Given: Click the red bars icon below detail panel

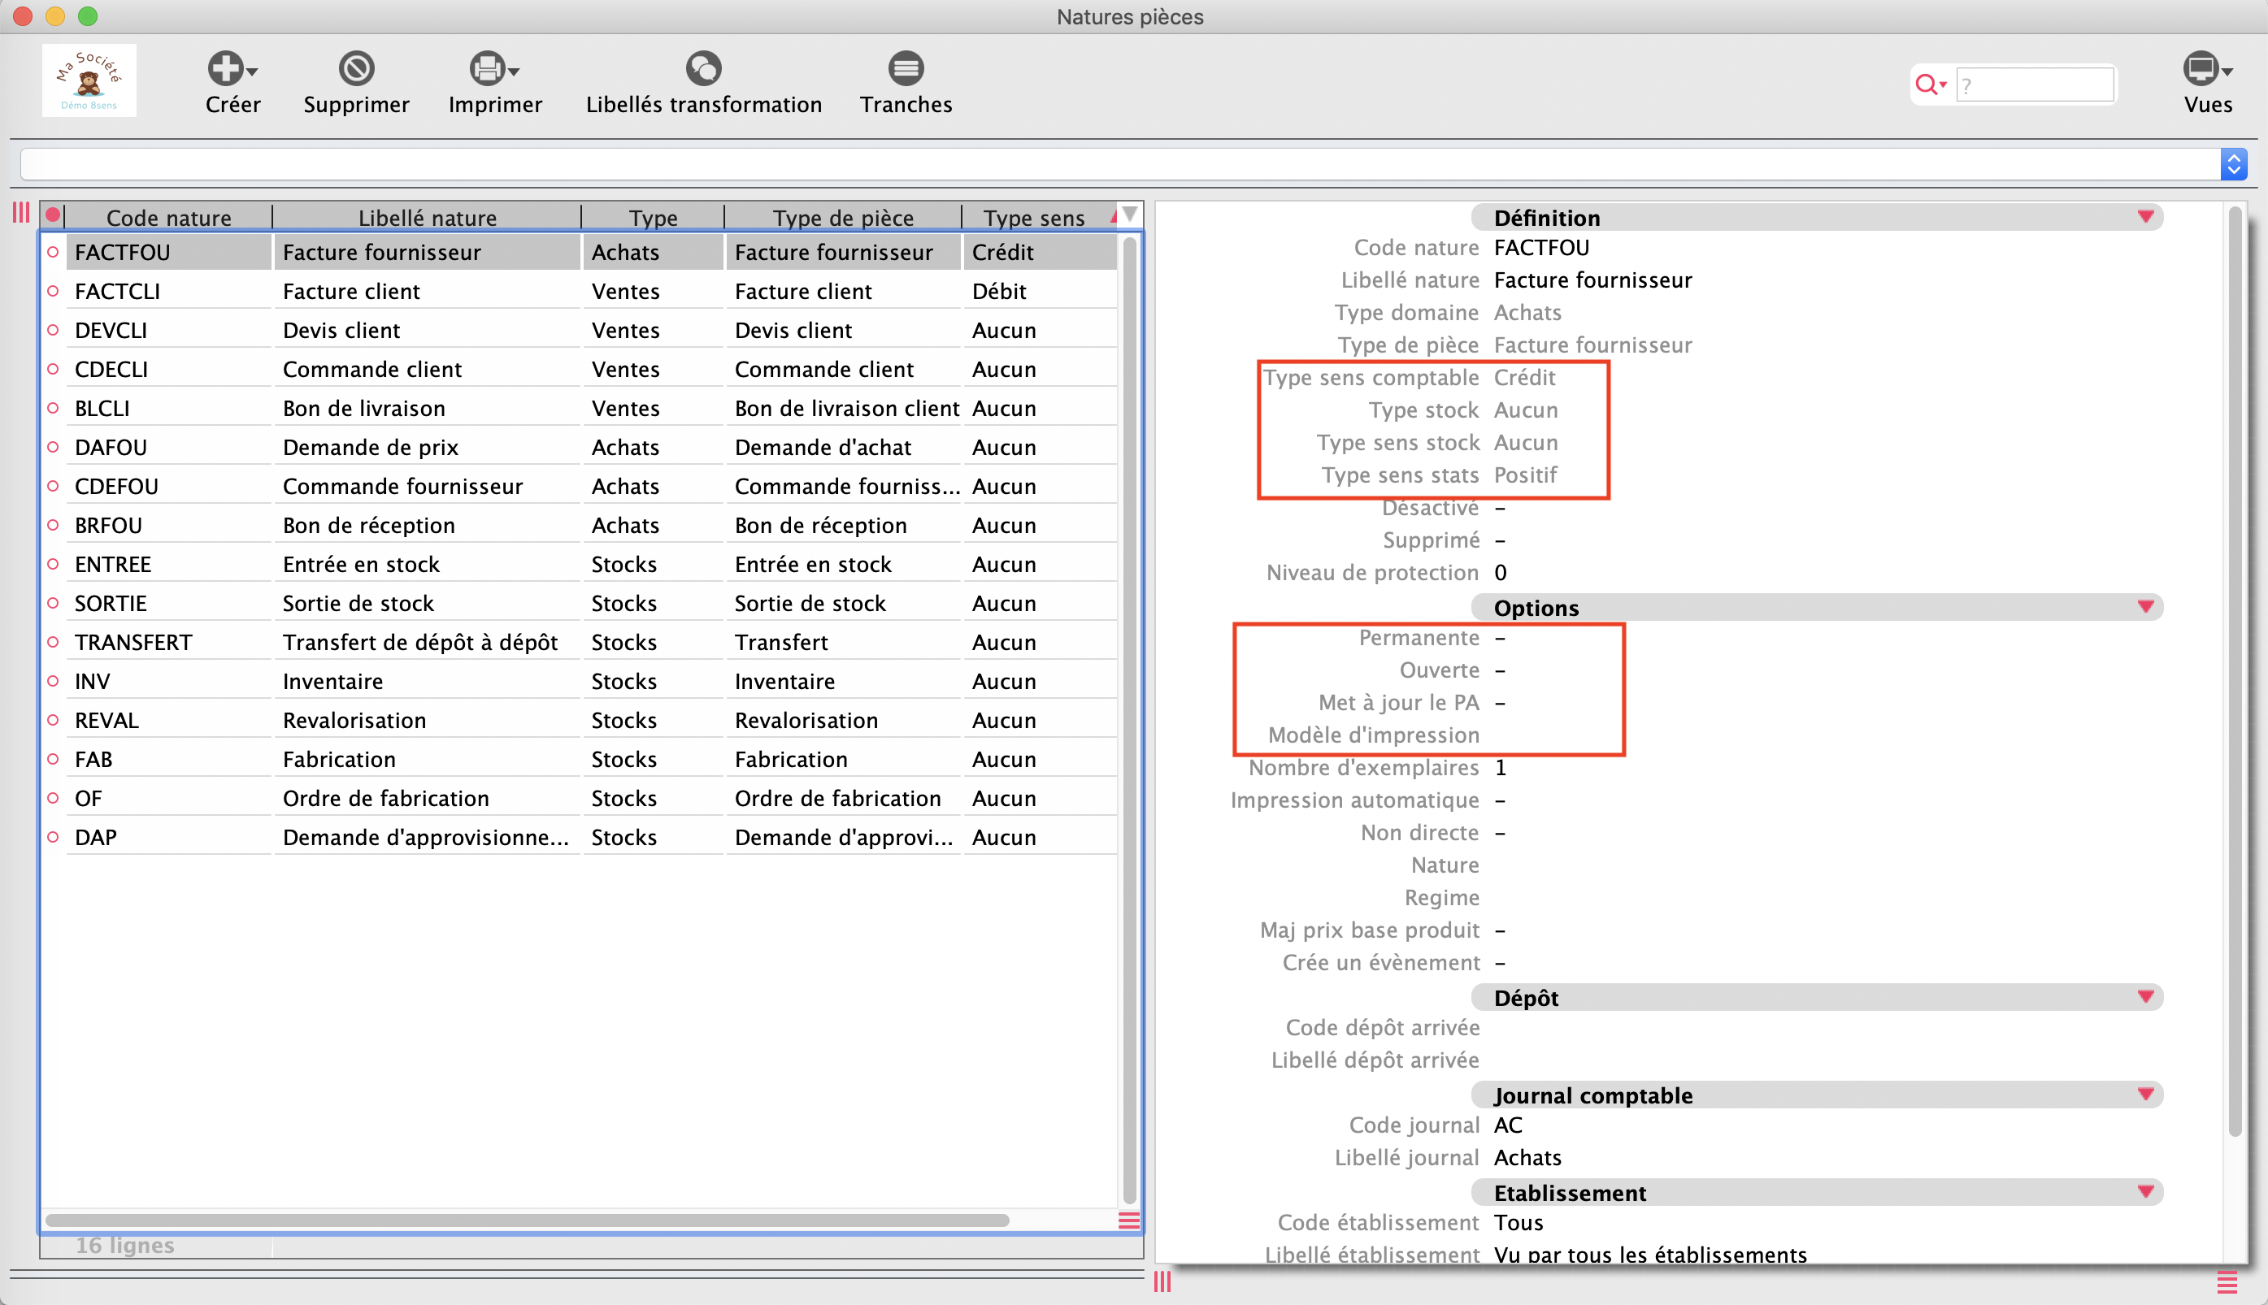Looking at the screenshot, I should tap(1162, 1281).
